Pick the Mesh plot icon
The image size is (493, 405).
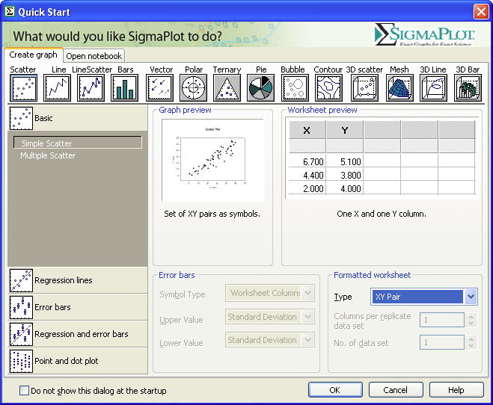(400, 88)
